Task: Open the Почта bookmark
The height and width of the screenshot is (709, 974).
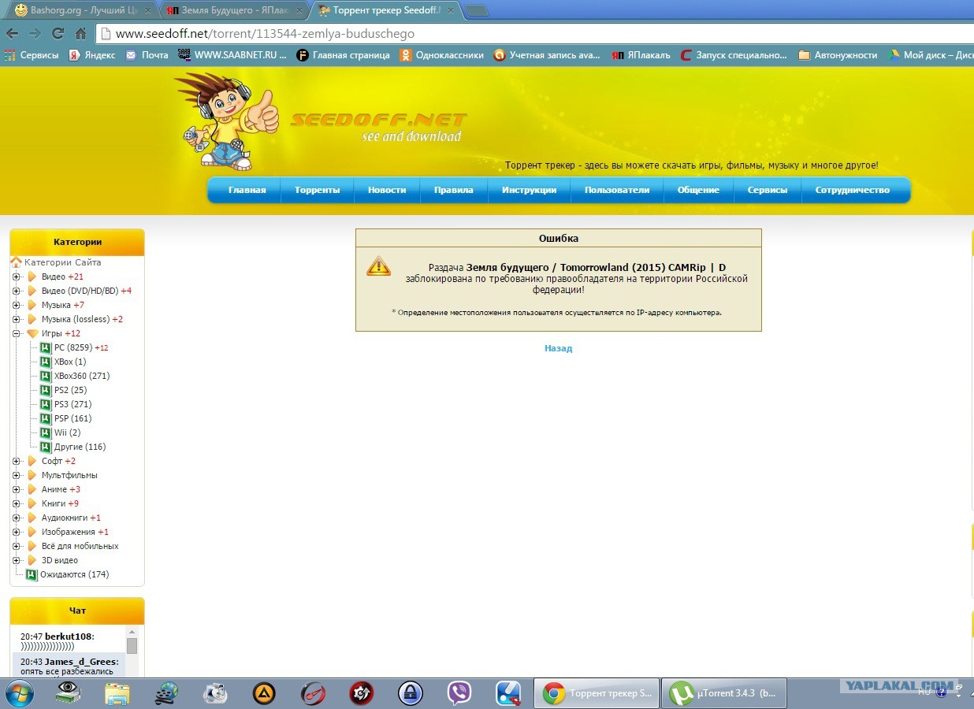Action: [x=147, y=55]
